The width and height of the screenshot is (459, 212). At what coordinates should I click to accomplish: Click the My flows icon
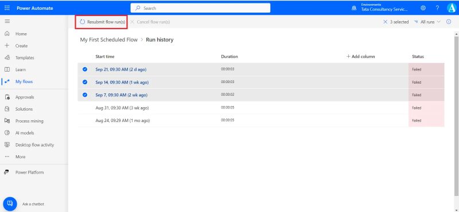tap(7, 81)
